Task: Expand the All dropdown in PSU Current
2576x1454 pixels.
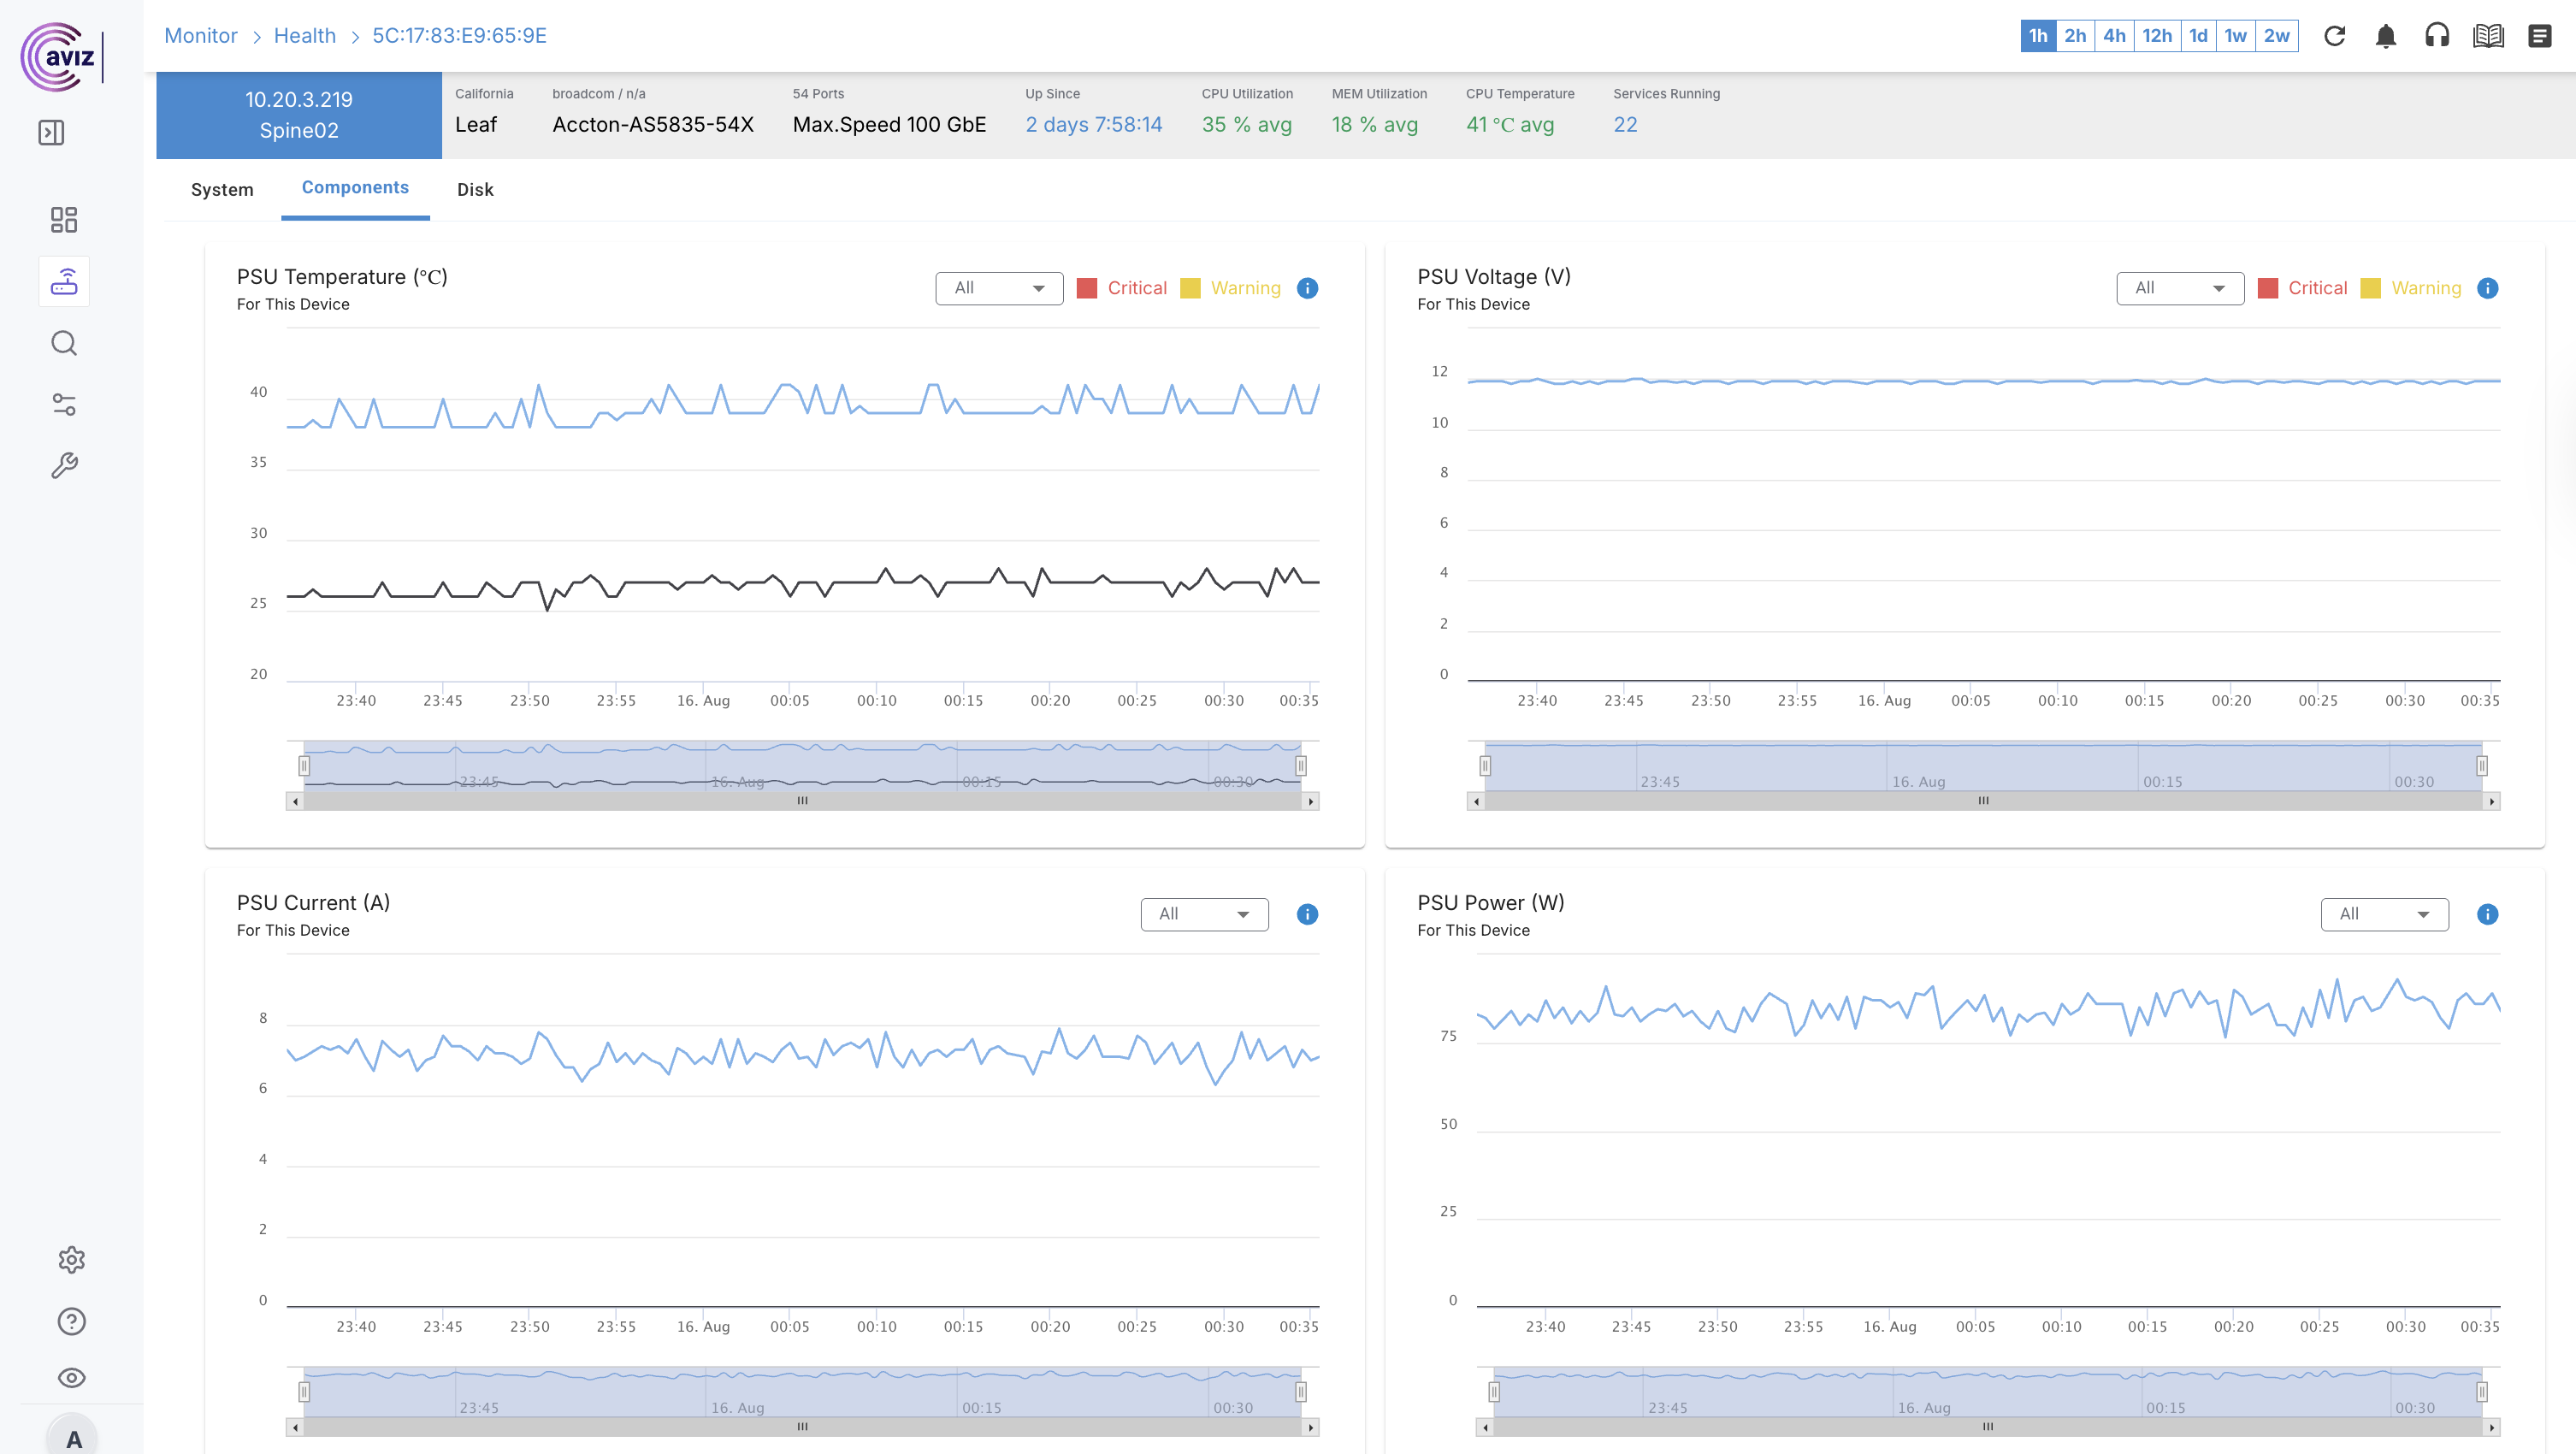Action: 1204,914
